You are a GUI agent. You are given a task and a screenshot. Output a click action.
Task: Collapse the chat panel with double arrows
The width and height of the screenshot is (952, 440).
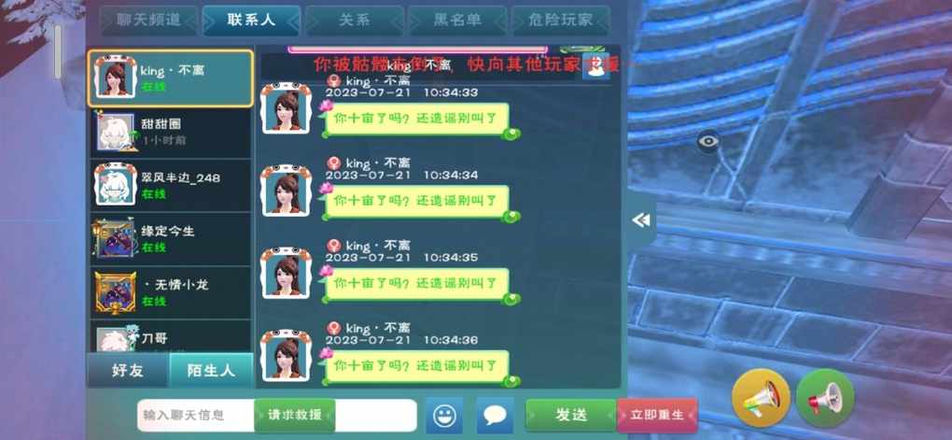click(x=641, y=220)
